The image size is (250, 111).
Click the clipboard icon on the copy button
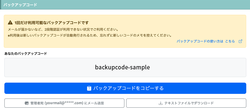pyautogui.click(x=89, y=88)
